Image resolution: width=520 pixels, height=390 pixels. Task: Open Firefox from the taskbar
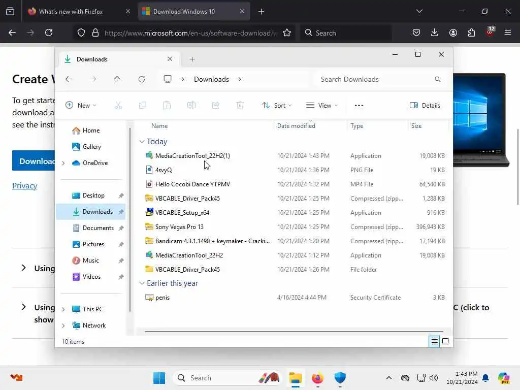point(317,378)
